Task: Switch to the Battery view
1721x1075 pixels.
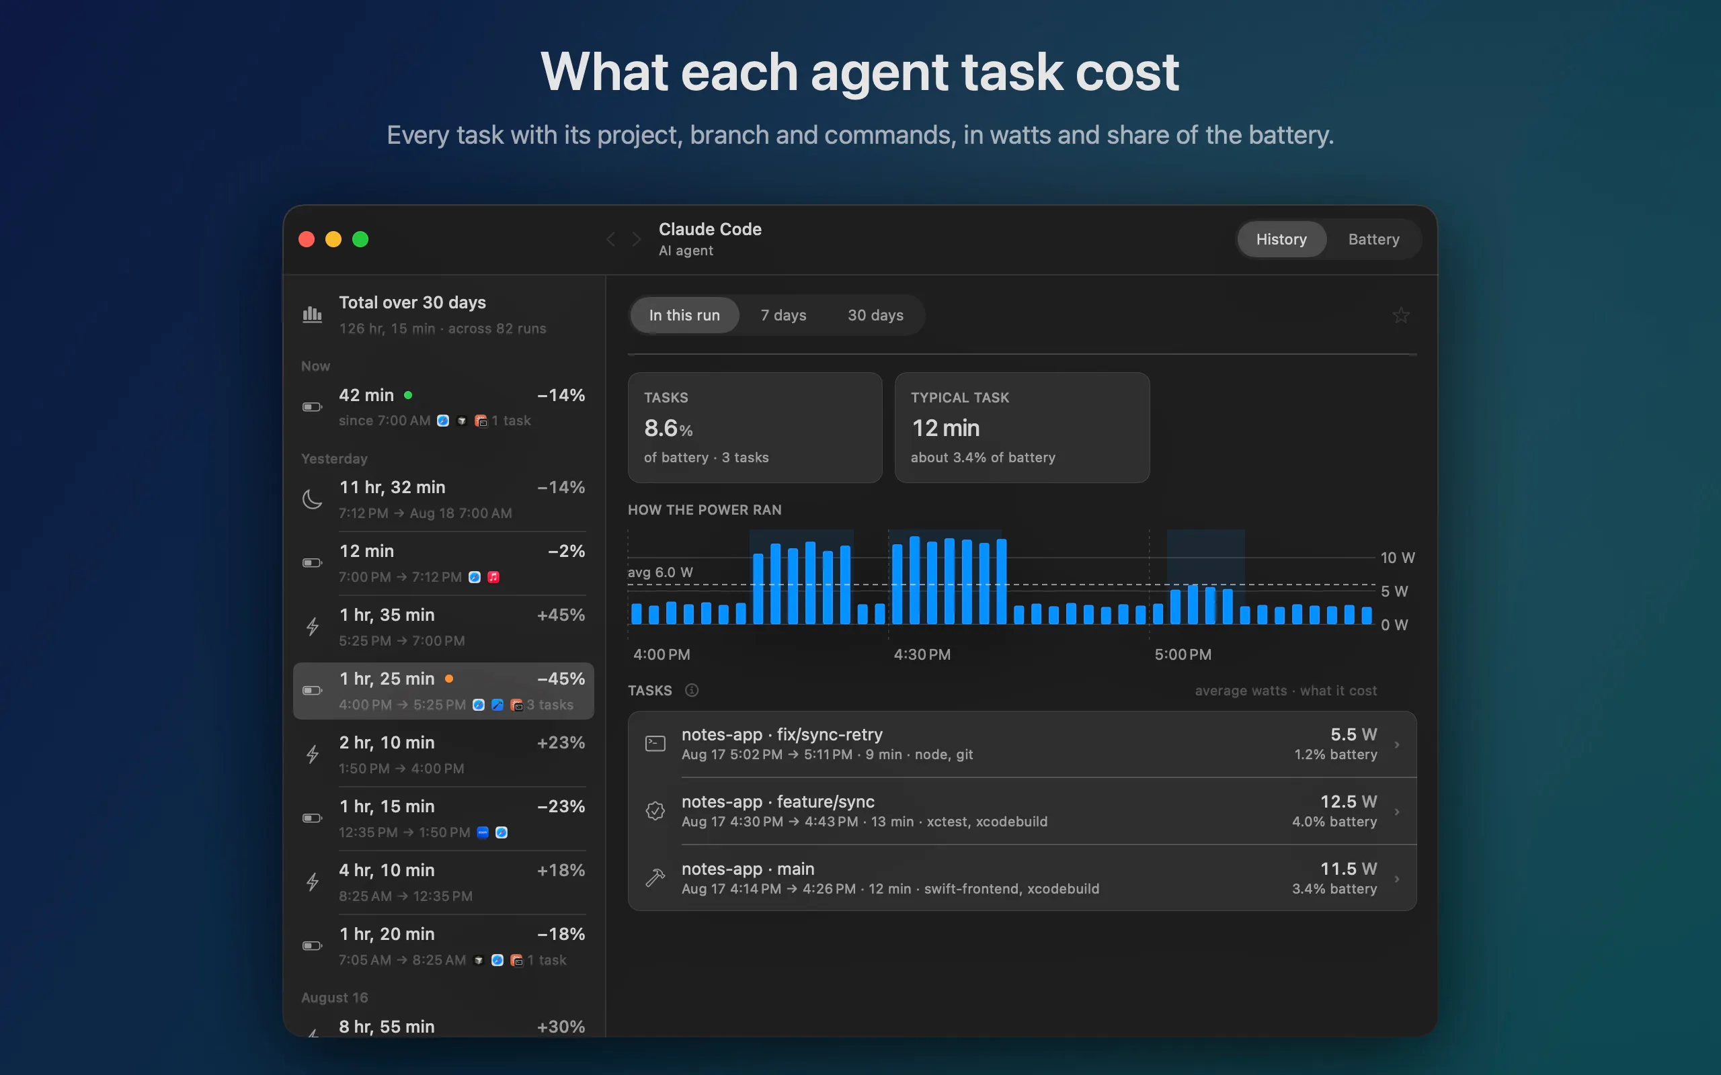Action: click(x=1373, y=240)
